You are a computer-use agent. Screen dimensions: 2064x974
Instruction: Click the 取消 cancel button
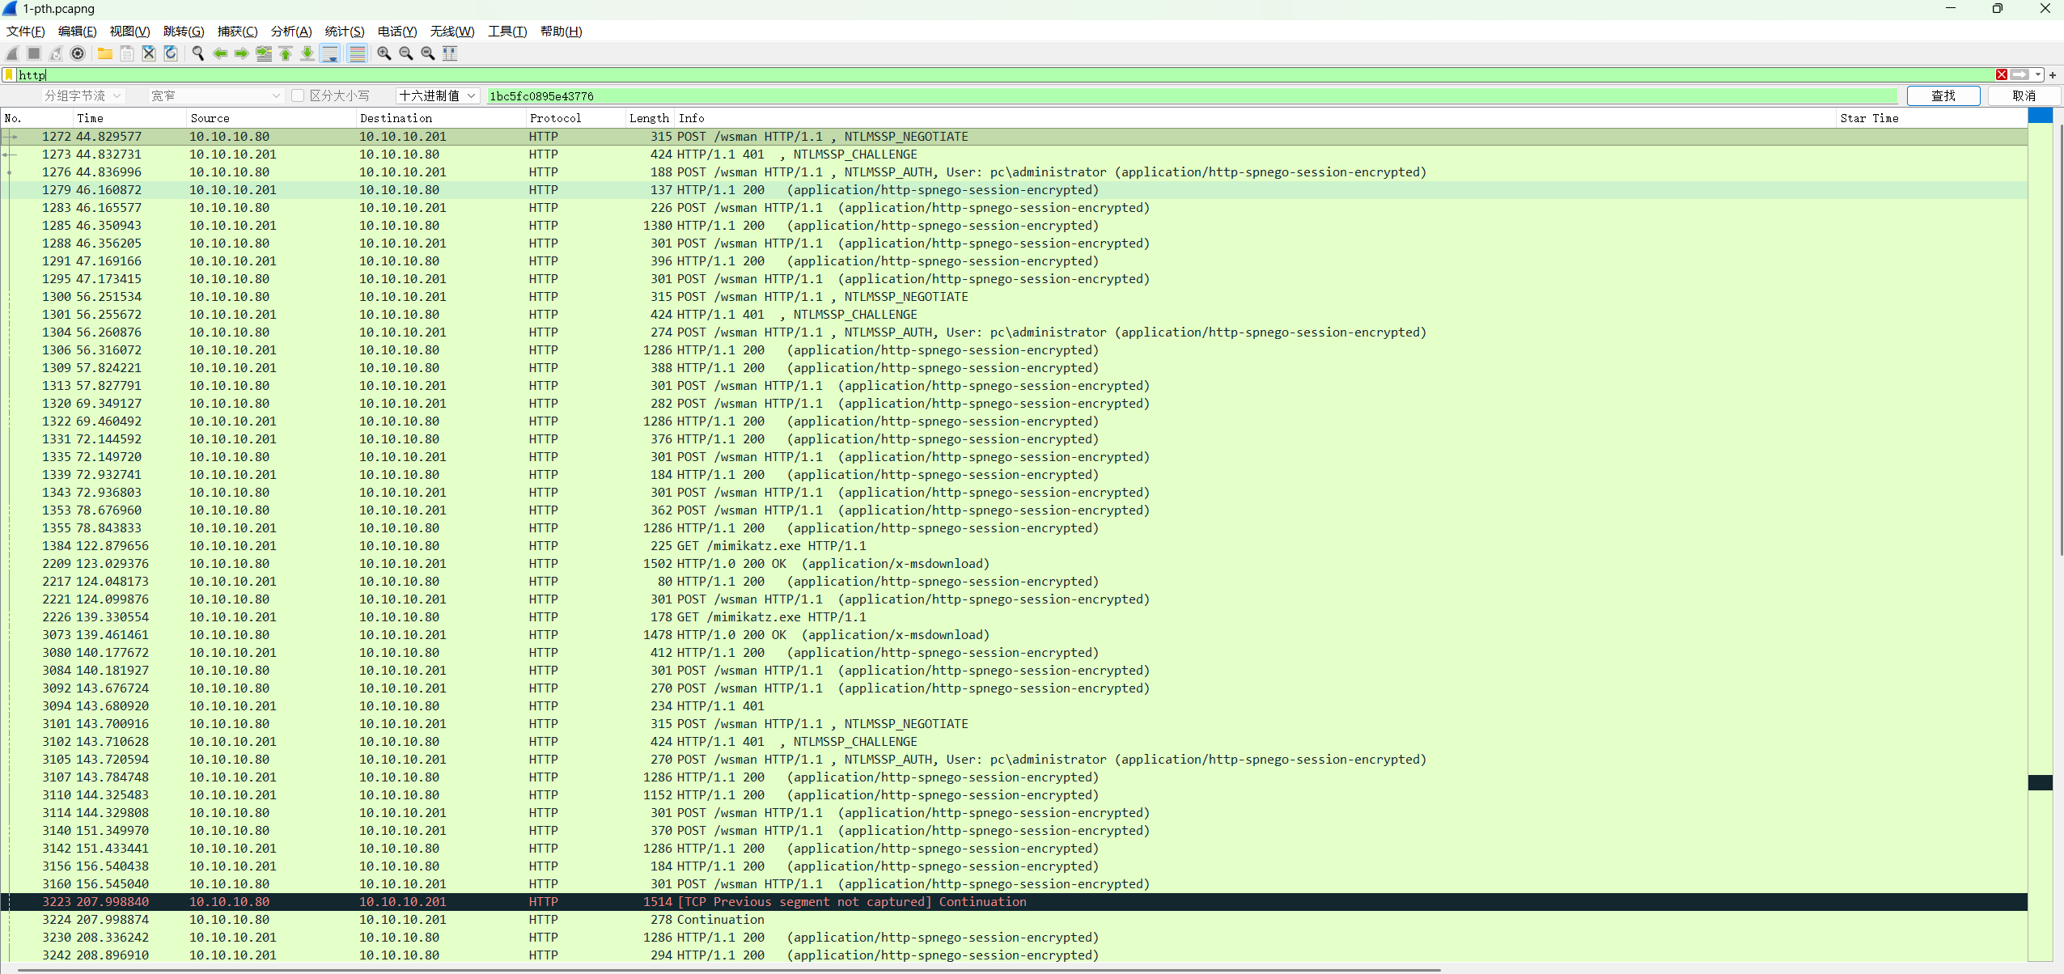coord(2024,95)
